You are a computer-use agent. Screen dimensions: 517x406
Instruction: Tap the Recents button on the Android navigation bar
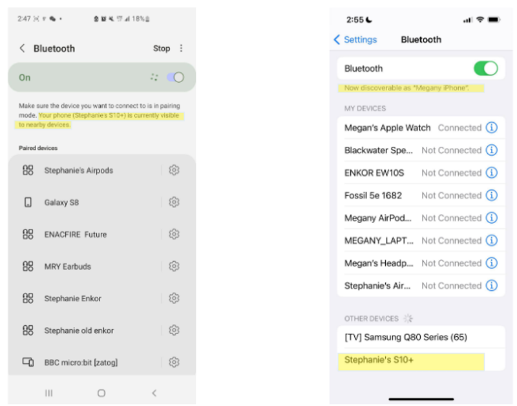[x=49, y=392]
